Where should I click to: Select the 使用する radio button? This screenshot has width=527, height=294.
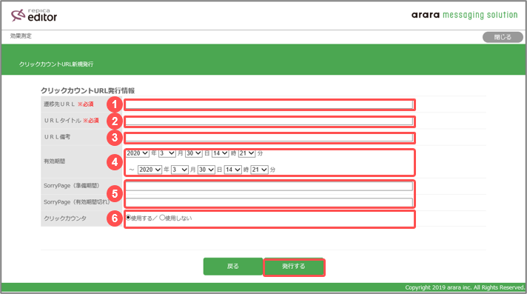coord(128,218)
